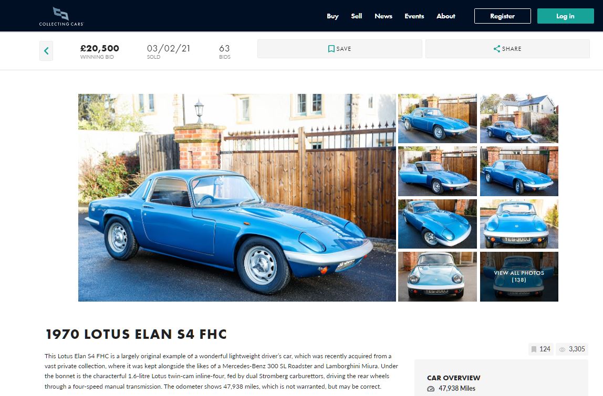Open the Events page
603x396 pixels.
pos(414,16)
